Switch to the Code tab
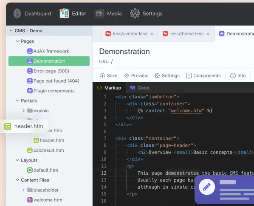The image size is (254, 206). click(x=140, y=88)
